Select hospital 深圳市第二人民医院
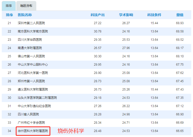Viewport: 193px width, 137px height. coord(31,23)
